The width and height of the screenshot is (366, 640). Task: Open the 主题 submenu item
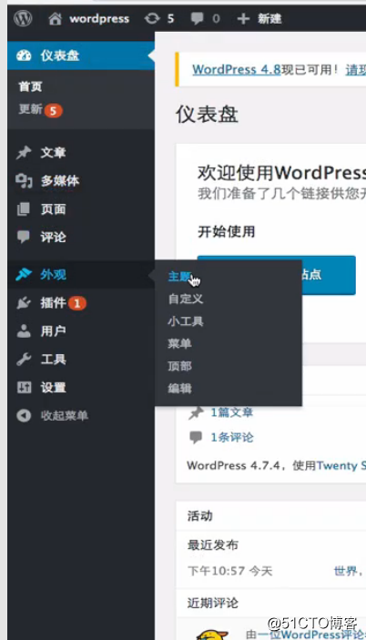(x=179, y=277)
